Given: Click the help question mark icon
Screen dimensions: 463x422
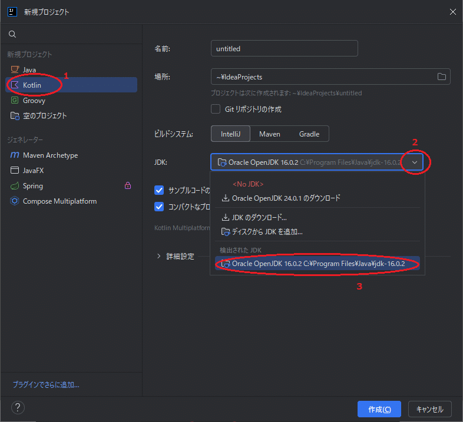Looking at the screenshot, I should tap(18, 407).
